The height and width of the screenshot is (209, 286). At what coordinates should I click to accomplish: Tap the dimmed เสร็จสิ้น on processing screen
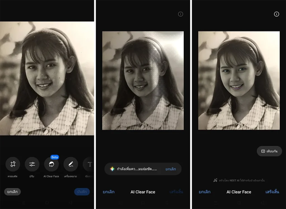pyautogui.click(x=176, y=192)
